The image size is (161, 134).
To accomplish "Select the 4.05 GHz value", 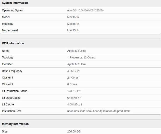I will click(x=73, y=71).
